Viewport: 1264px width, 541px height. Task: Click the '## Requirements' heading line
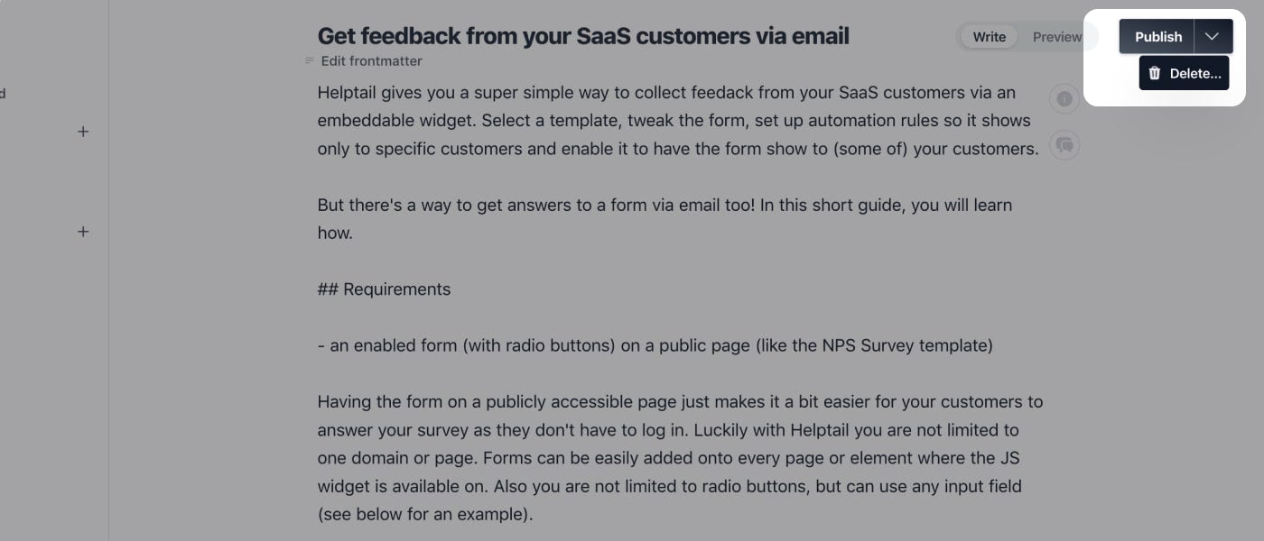coord(384,289)
